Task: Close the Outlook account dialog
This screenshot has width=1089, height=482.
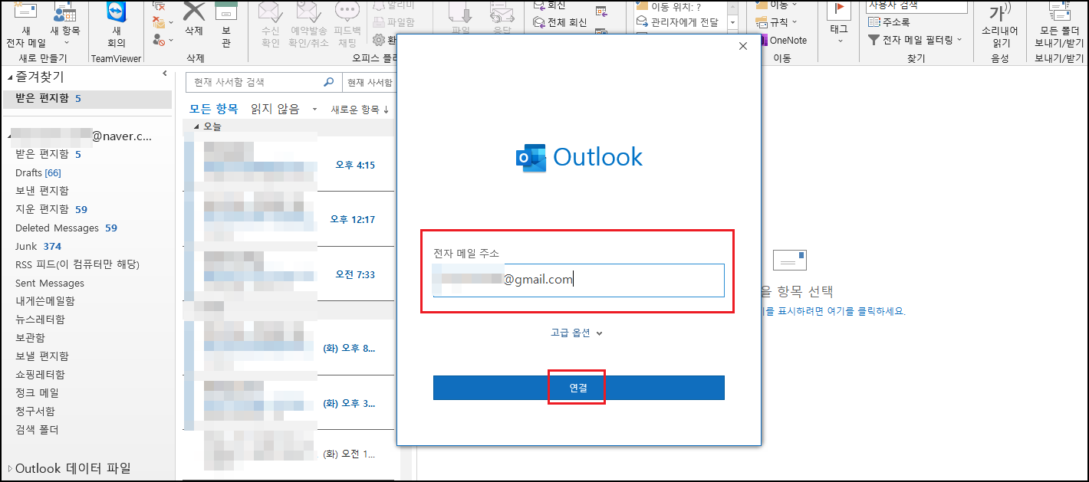Action: (x=742, y=46)
